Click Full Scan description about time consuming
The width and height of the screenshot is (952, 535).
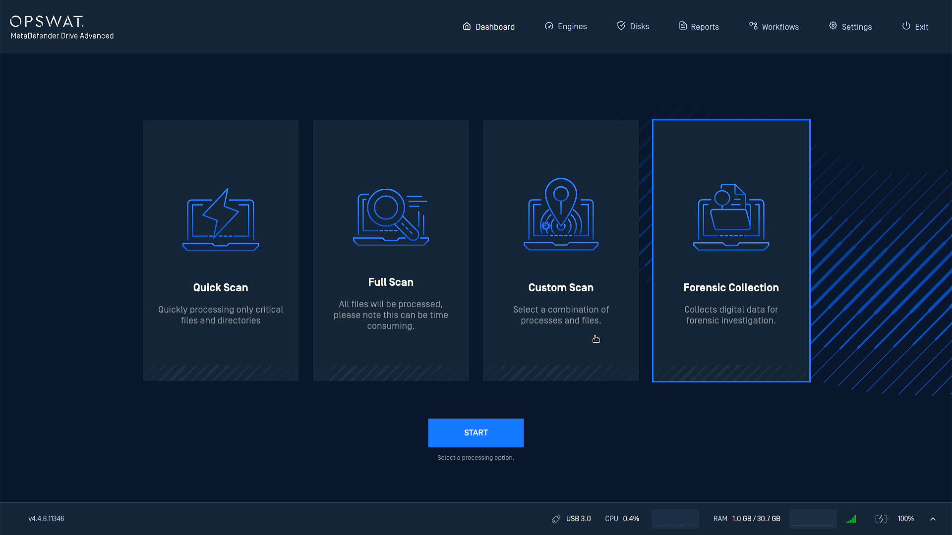click(391, 315)
